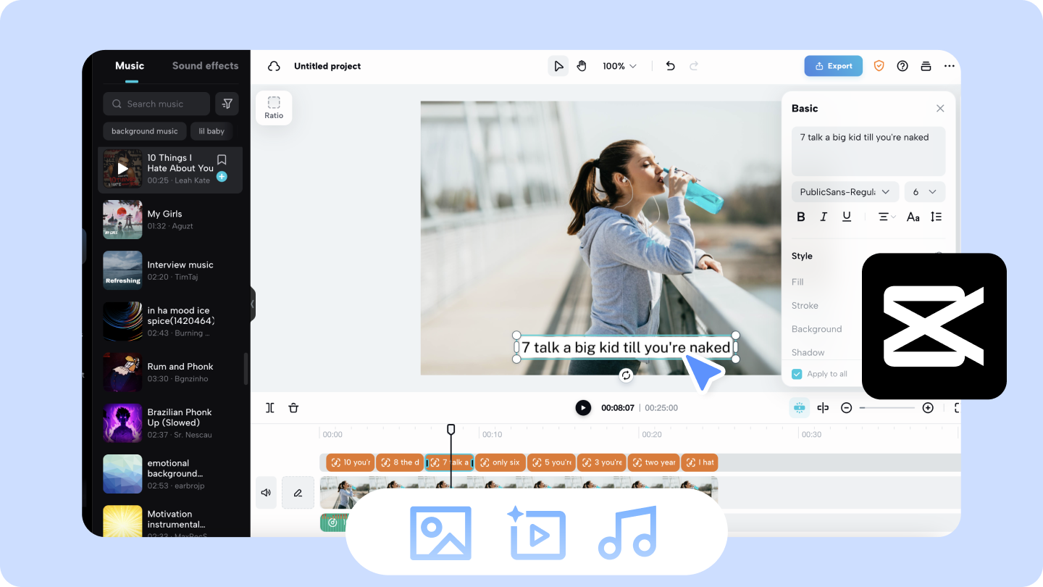Select the caption text box on the video
Image resolution: width=1043 pixels, height=587 pixels.
626,347
